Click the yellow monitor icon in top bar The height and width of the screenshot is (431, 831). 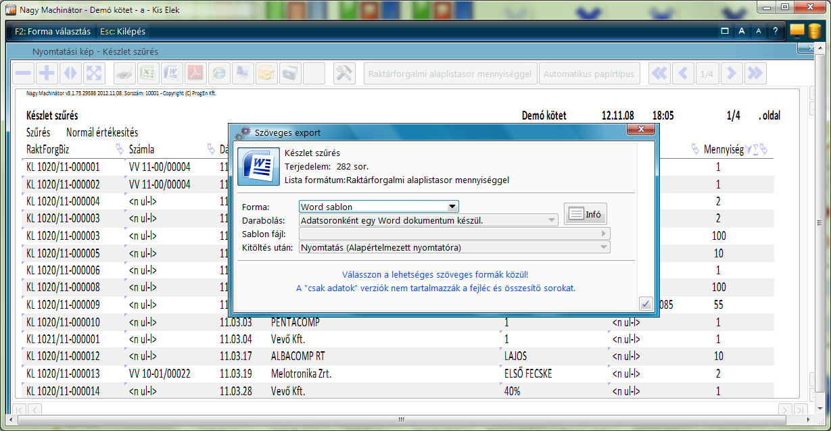point(797,30)
